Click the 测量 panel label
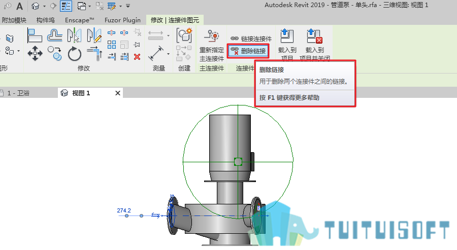Viewport: 457px width, 250px height. tap(159, 68)
